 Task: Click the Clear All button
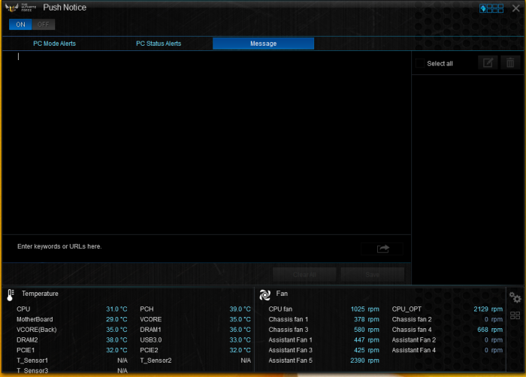point(304,275)
